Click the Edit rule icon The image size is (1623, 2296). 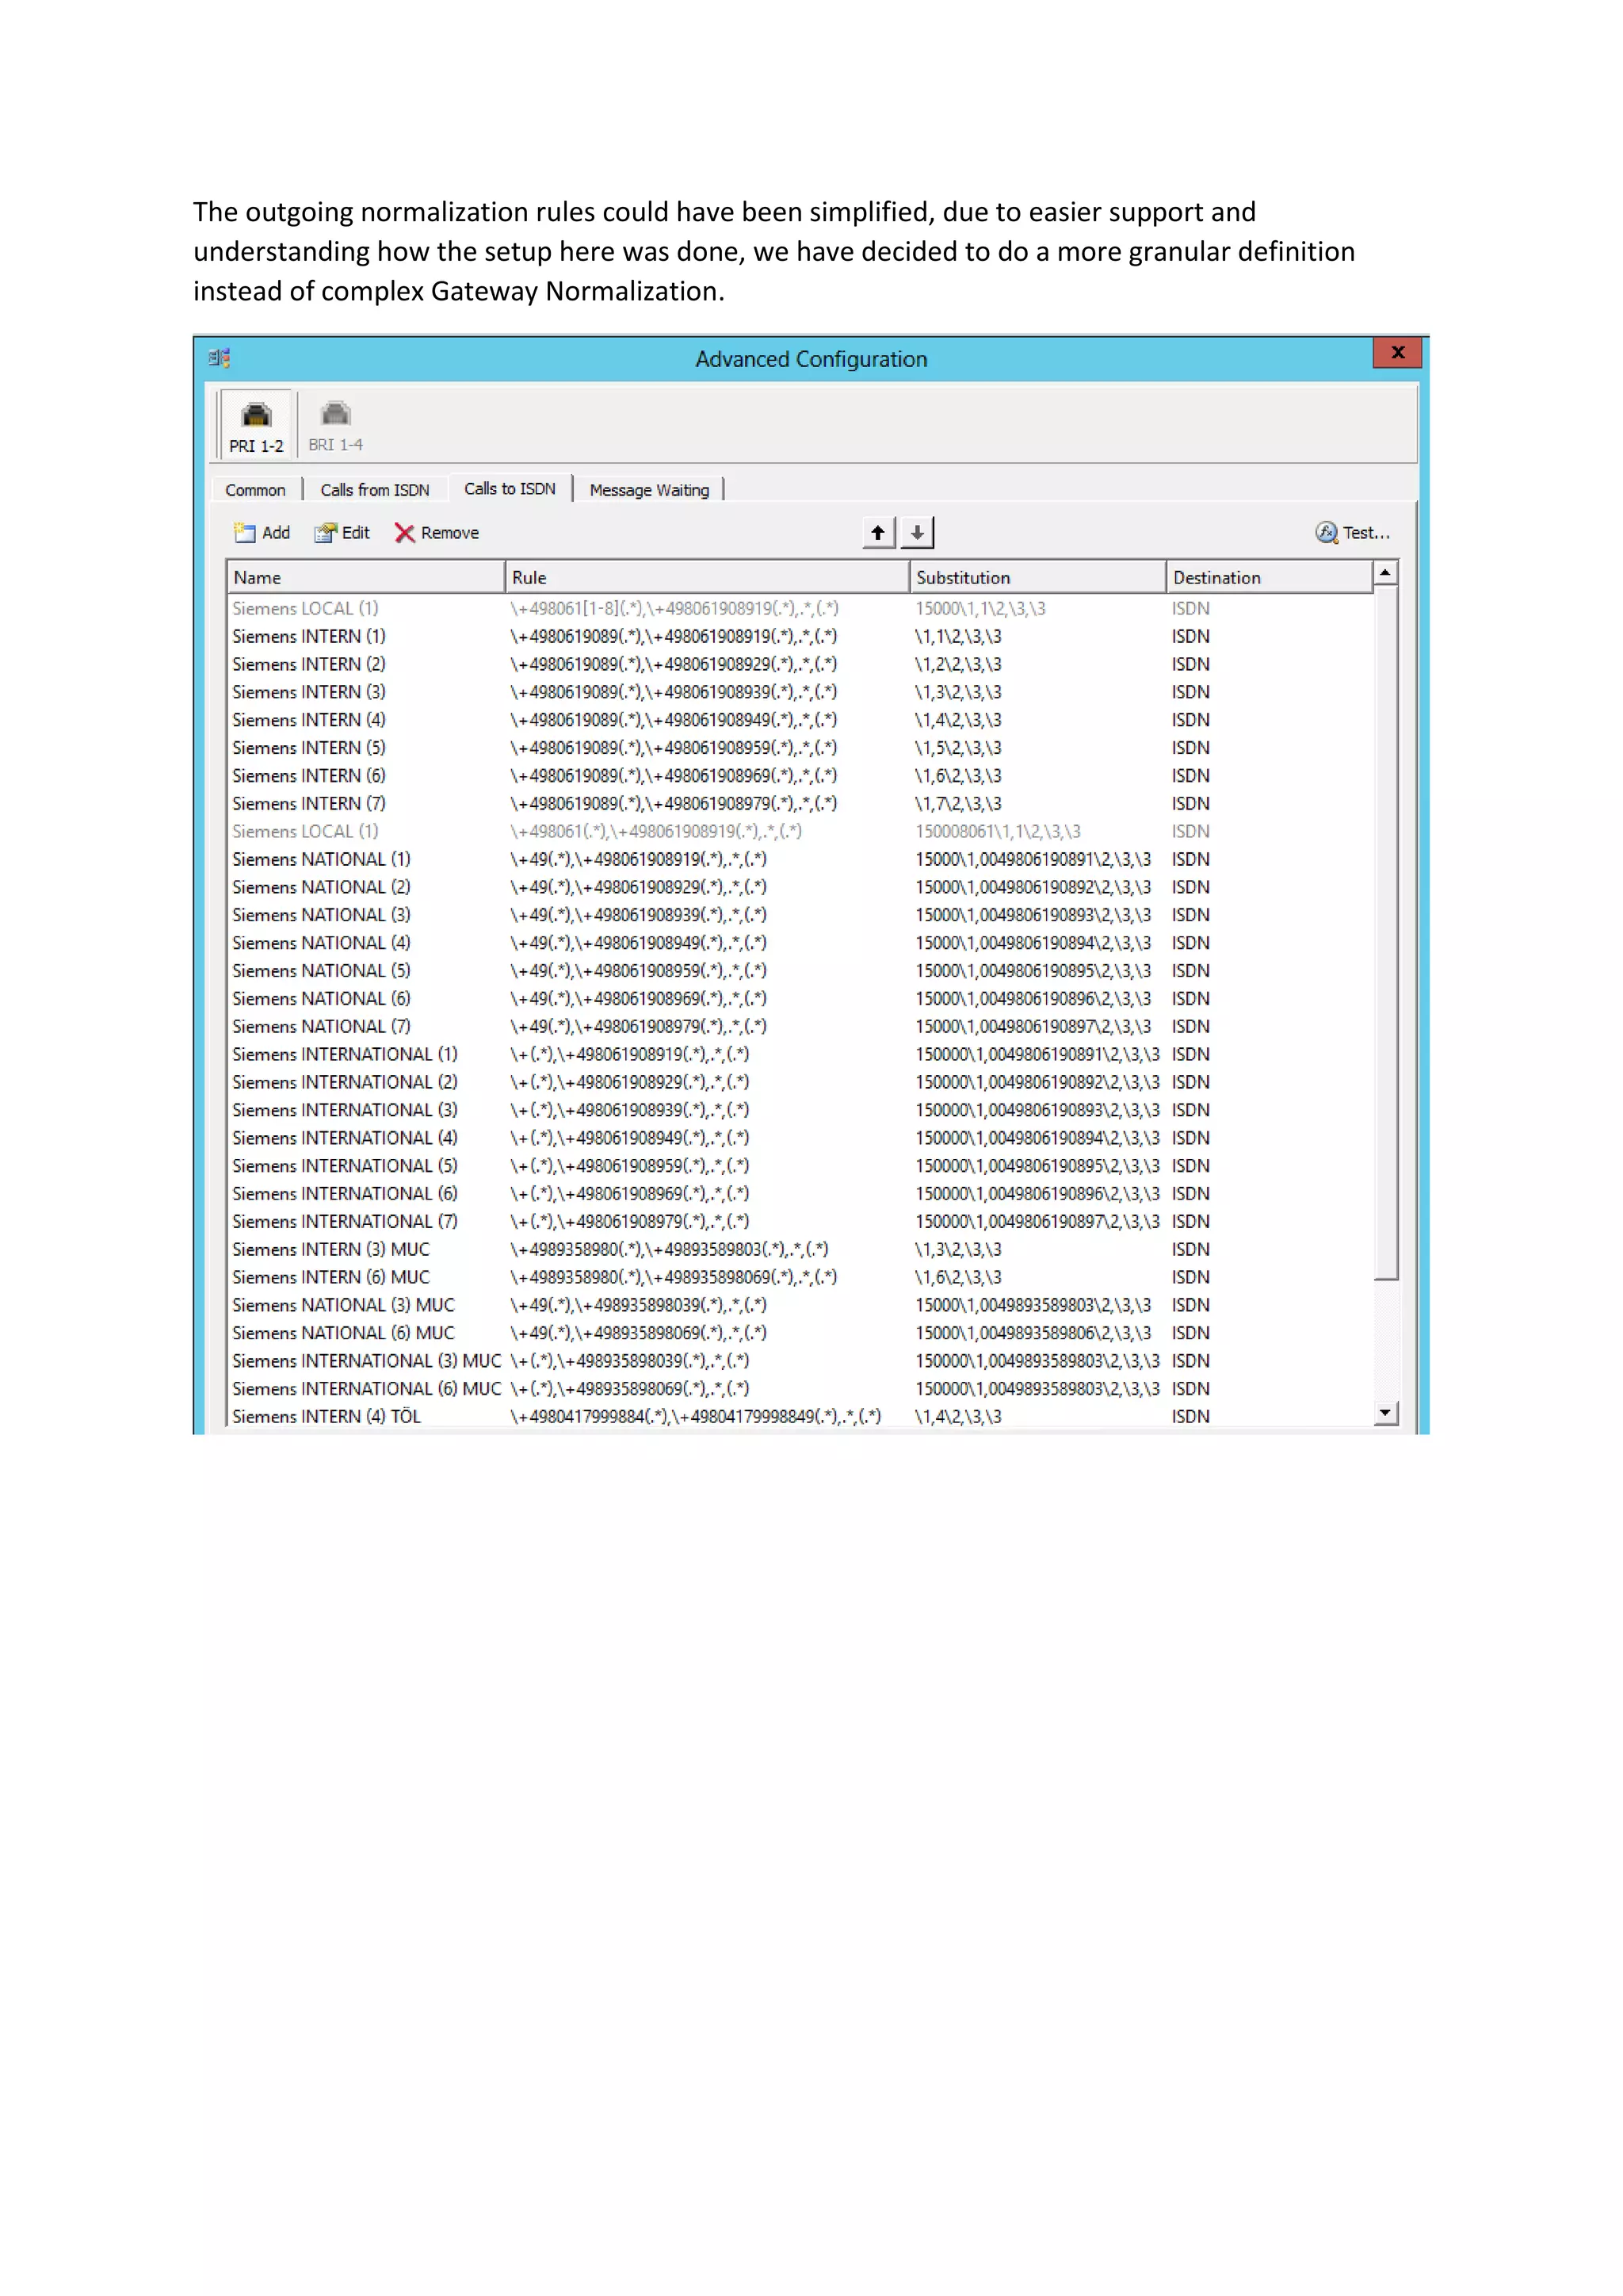click(325, 533)
